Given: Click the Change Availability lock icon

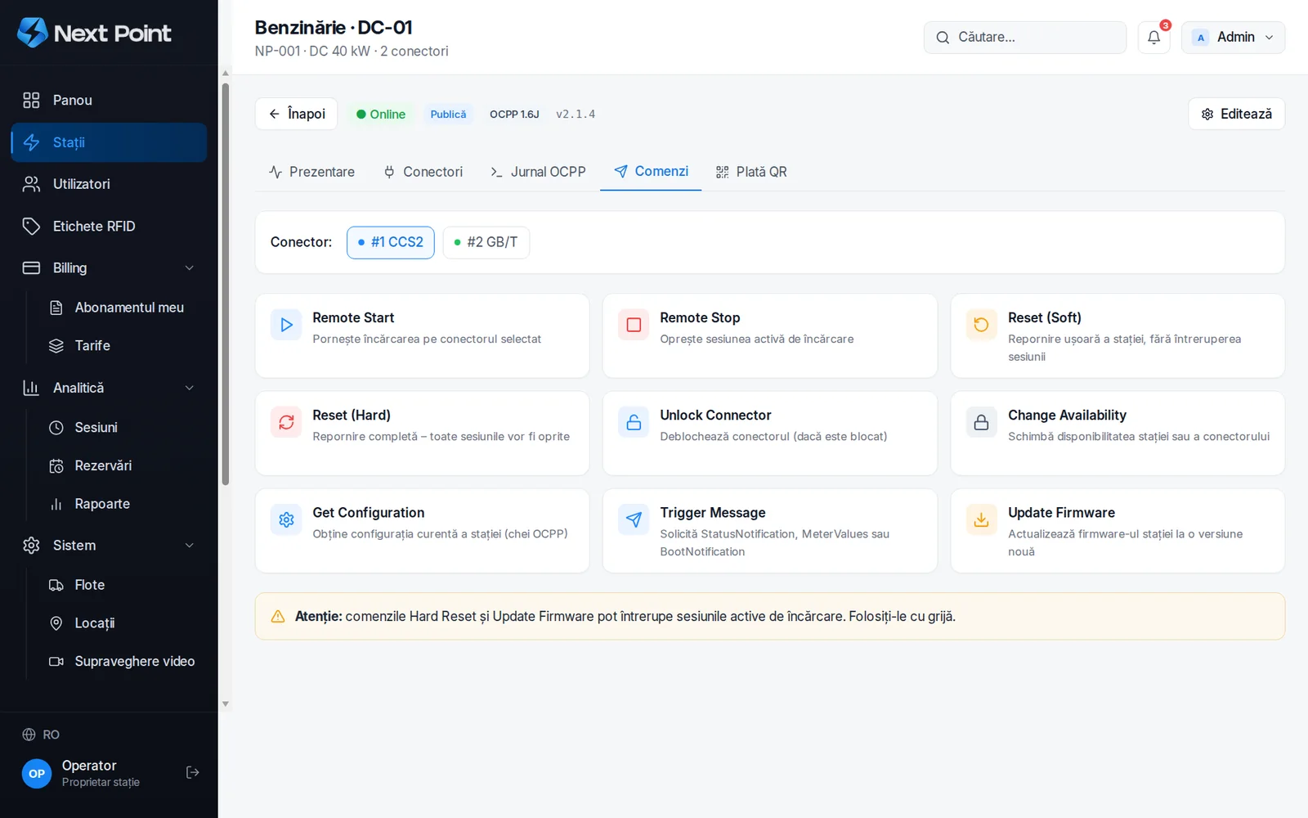Looking at the screenshot, I should 981,422.
